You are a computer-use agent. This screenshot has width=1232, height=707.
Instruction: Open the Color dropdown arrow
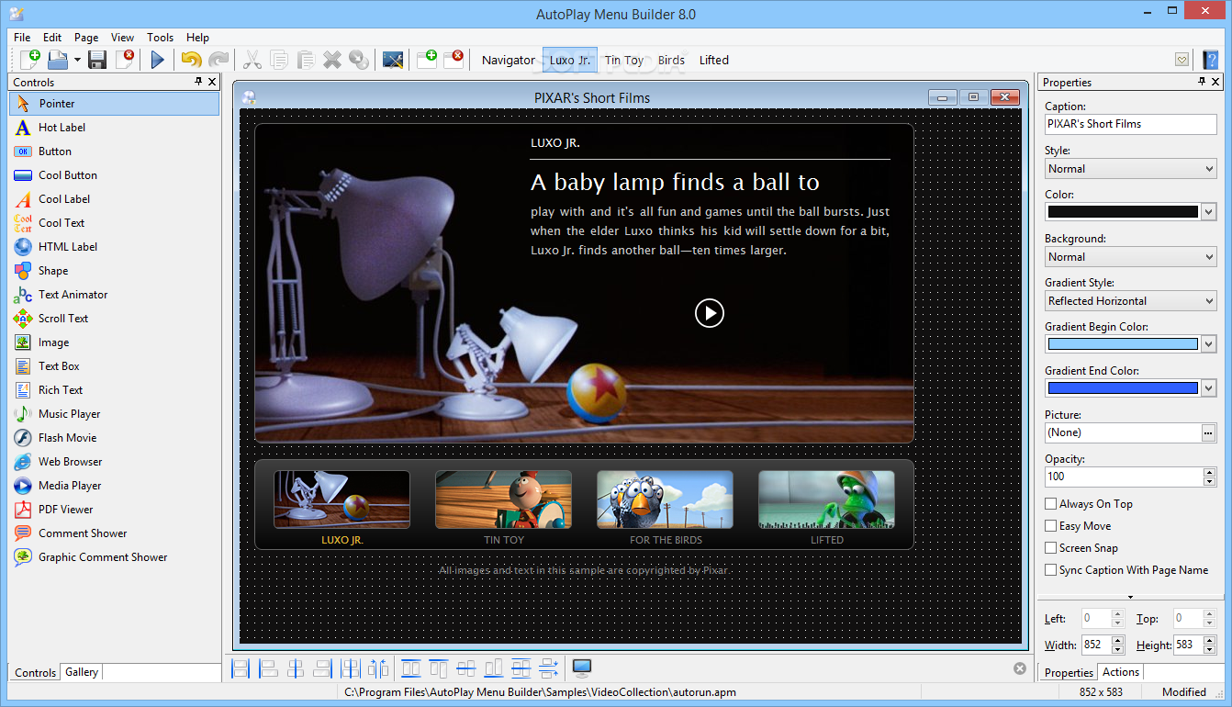tap(1208, 212)
